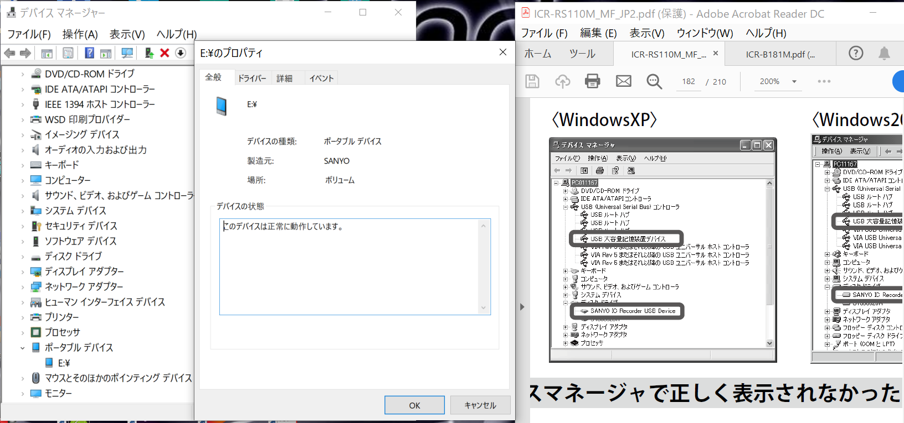The width and height of the screenshot is (904, 423).
Task: Collapse the ポータブル デバイス node
Action: tap(22, 348)
